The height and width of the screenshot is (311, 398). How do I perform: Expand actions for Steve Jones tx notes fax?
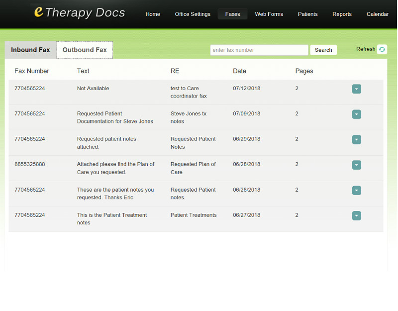coord(356,114)
